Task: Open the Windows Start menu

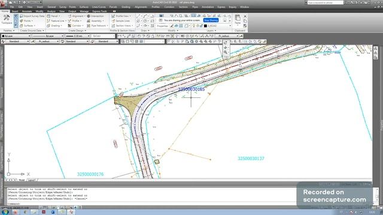Action: coord(5,212)
